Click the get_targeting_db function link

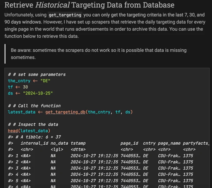tap(65, 112)
